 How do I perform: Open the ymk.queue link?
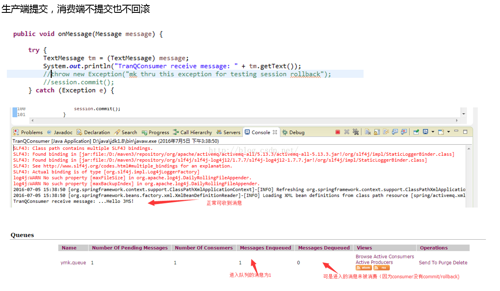[73, 263]
